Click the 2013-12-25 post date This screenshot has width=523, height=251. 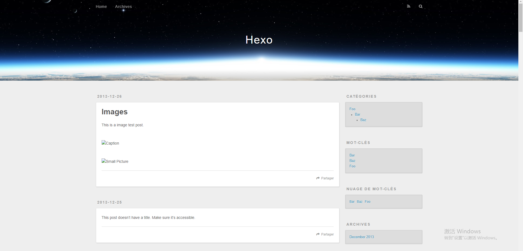coord(109,202)
